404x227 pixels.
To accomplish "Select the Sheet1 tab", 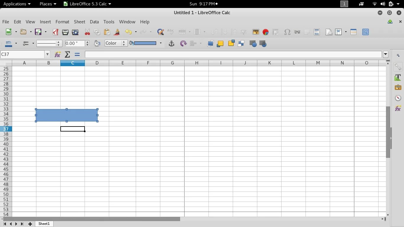I will (x=44, y=224).
